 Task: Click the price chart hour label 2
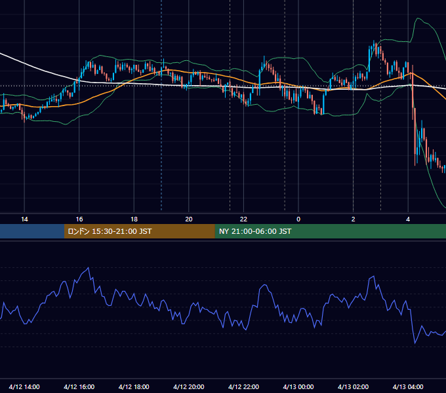[354, 219]
